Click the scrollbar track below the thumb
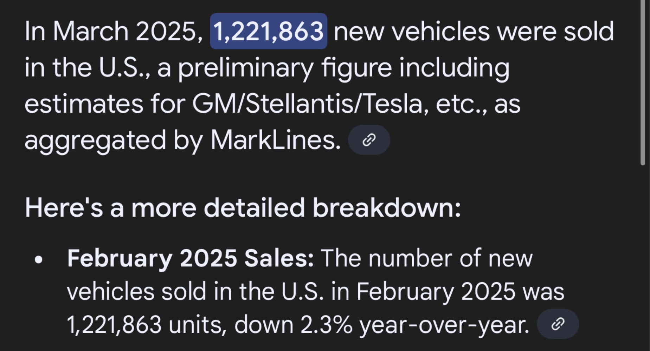This screenshot has height=351, width=650. [643, 258]
